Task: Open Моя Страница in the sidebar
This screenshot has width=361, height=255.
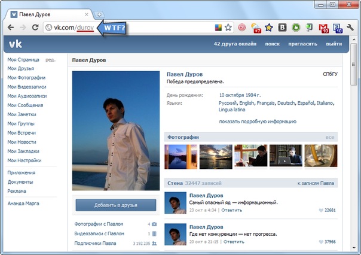Action: point(23,60)
